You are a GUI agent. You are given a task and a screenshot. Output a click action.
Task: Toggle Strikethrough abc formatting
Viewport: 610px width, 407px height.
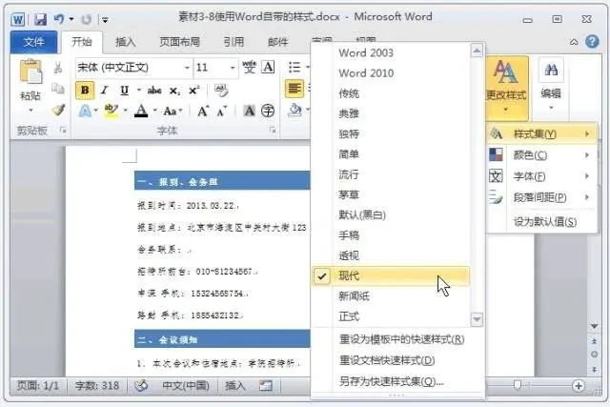click(x=154, y=91)
